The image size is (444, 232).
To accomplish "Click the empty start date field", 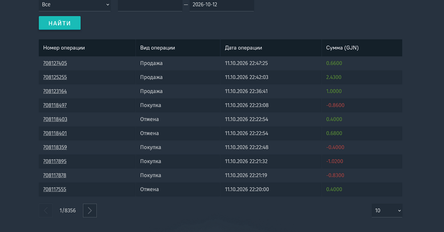I will (x=150, y=5).
